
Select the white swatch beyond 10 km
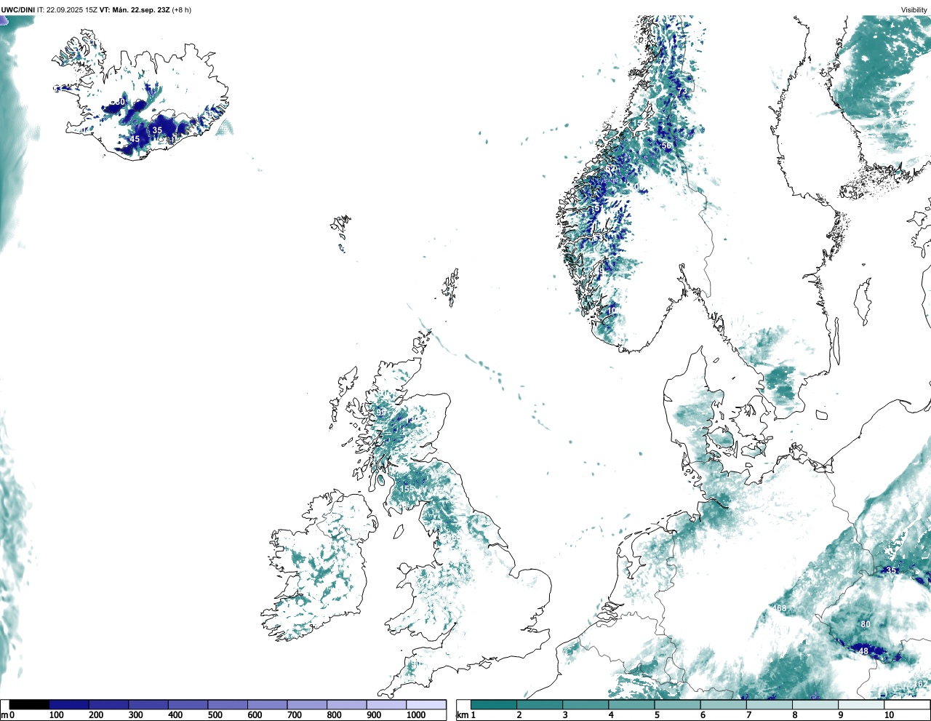tap(907, 704)
